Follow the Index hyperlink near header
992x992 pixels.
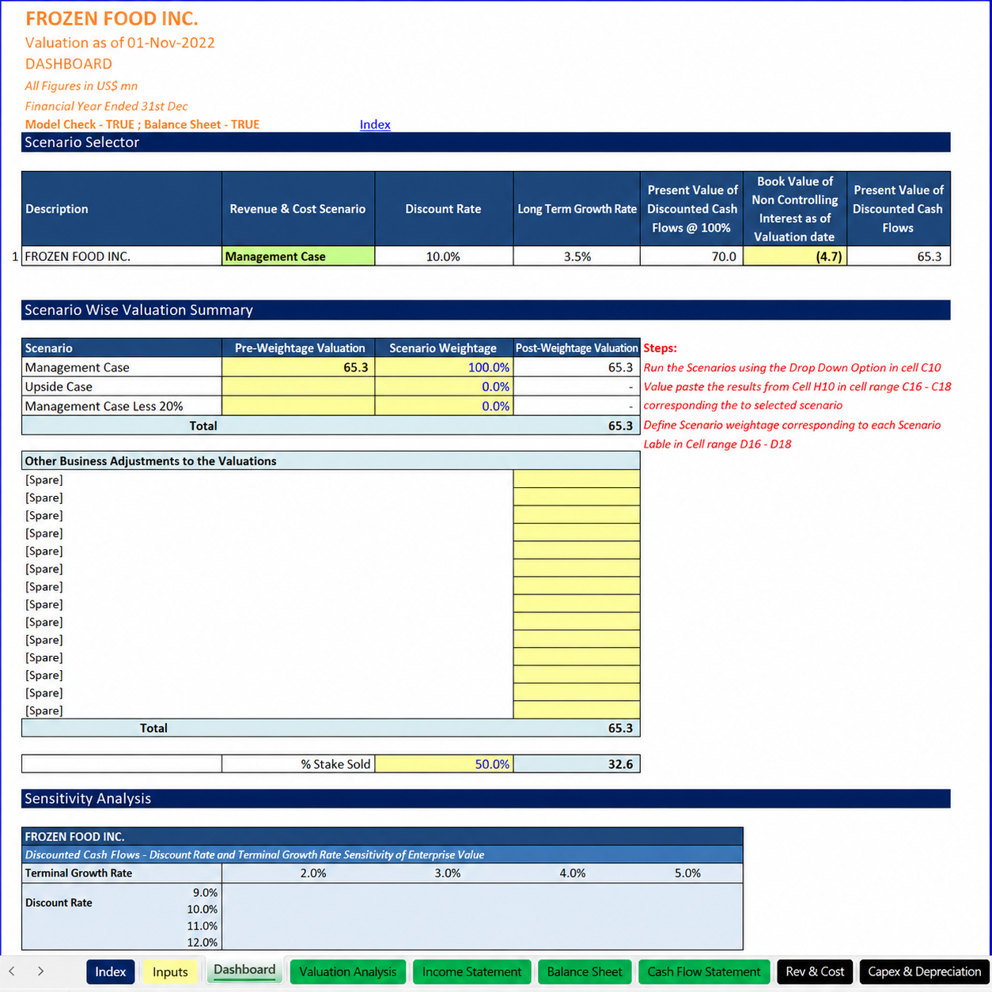point(375,124)
